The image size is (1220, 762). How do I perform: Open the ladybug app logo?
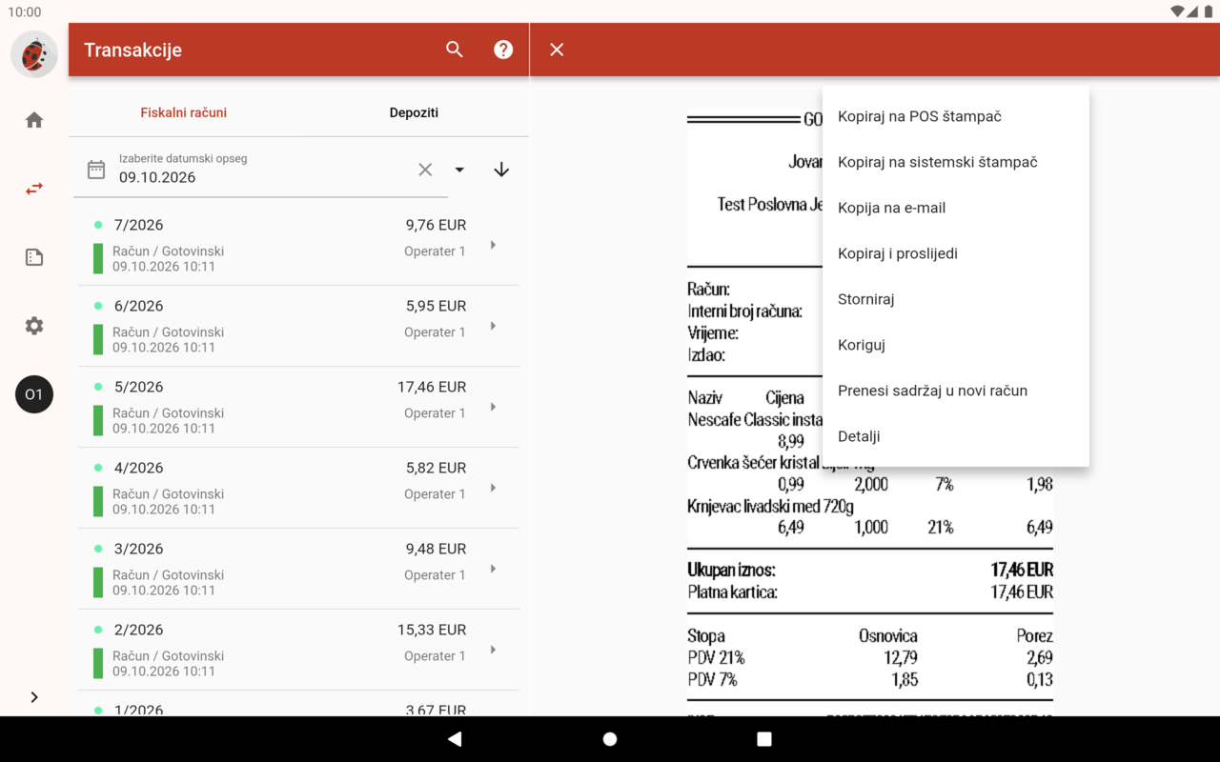point(34,54)
